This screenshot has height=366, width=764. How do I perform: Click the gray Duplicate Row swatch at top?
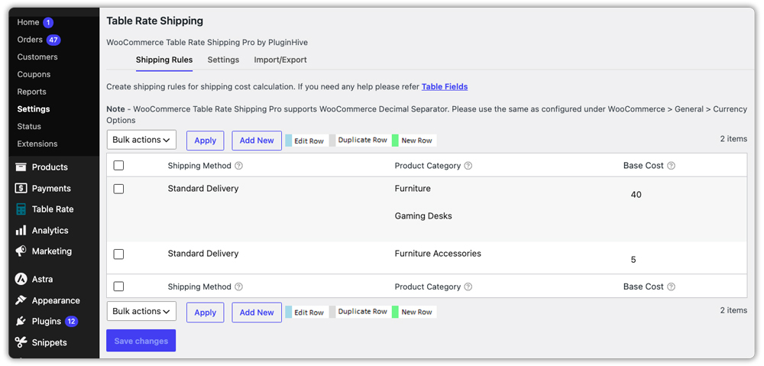coord(332,141)
